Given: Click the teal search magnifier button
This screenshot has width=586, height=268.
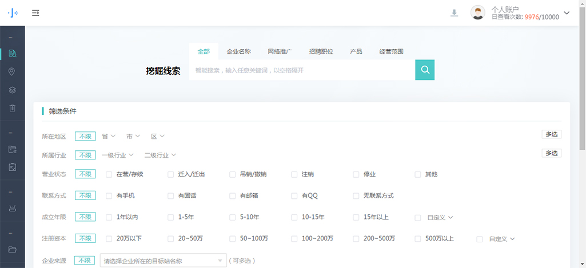Looking at the screenshot, I should pyautogui.click(x=425, y=70).
